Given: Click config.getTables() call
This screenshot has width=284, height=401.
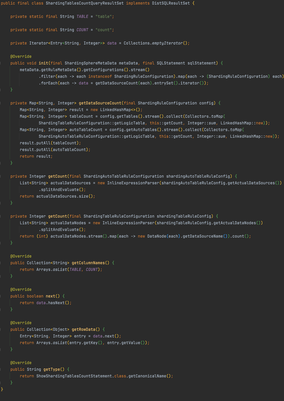Looking at the screenshot, I should (120, 116).
